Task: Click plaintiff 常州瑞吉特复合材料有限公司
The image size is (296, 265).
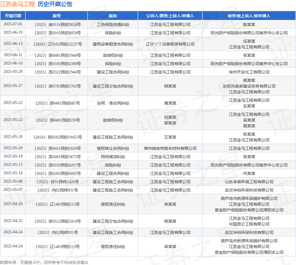Action: click(170, 148)
